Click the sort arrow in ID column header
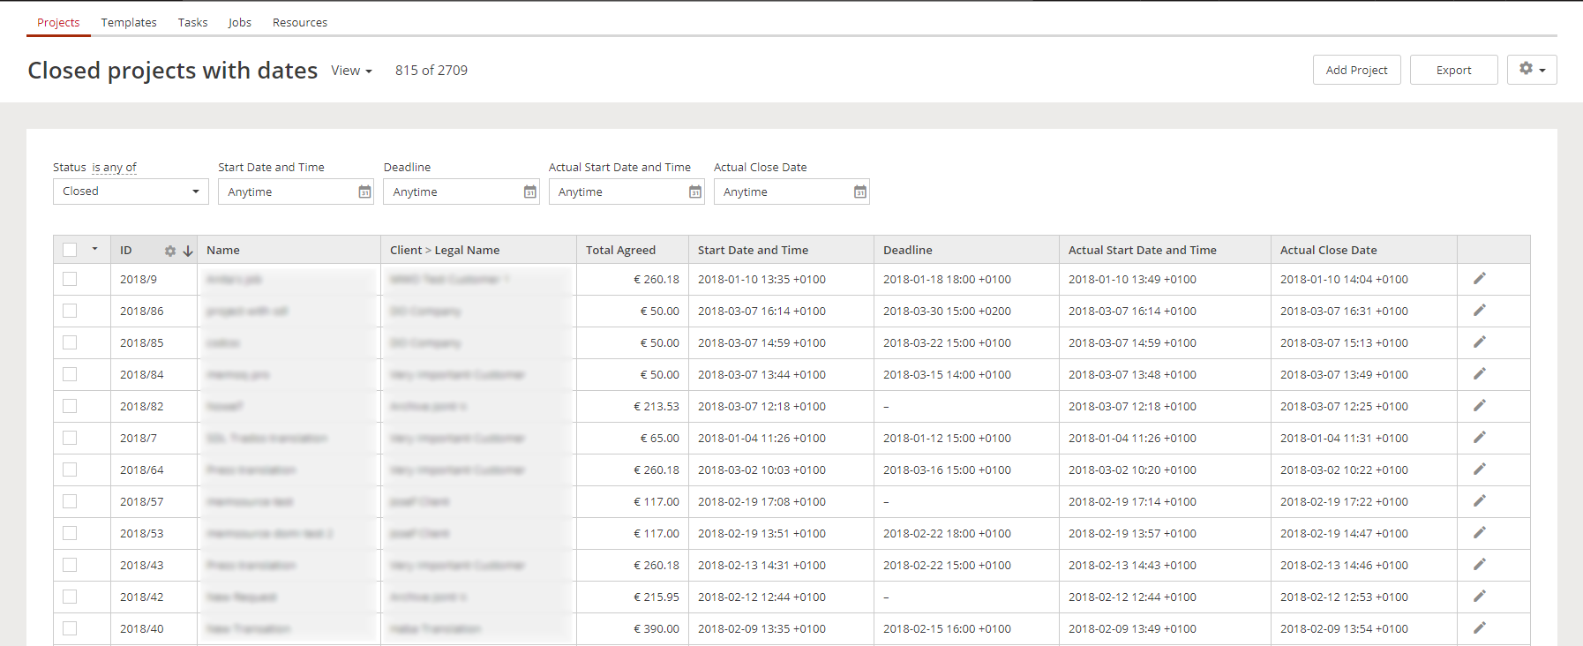This screenshot has width=1583, height=646. tap(188, 251)
